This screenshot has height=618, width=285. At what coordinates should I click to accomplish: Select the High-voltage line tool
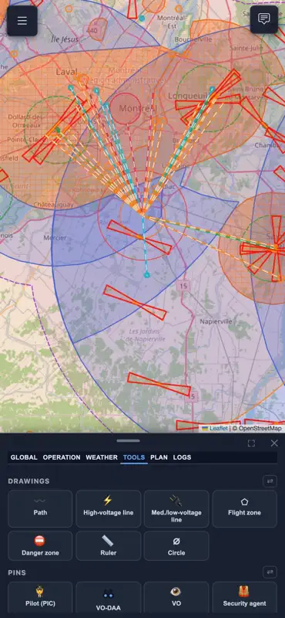108,508
